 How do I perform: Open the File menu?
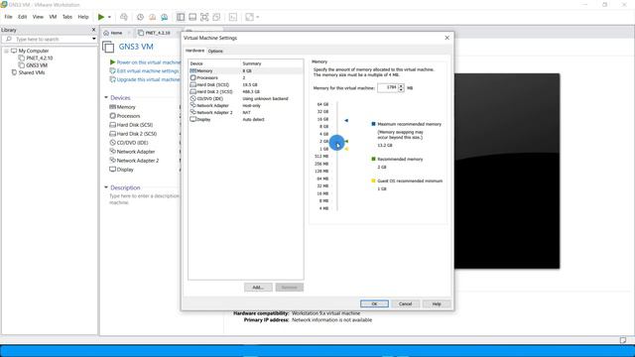9,17
